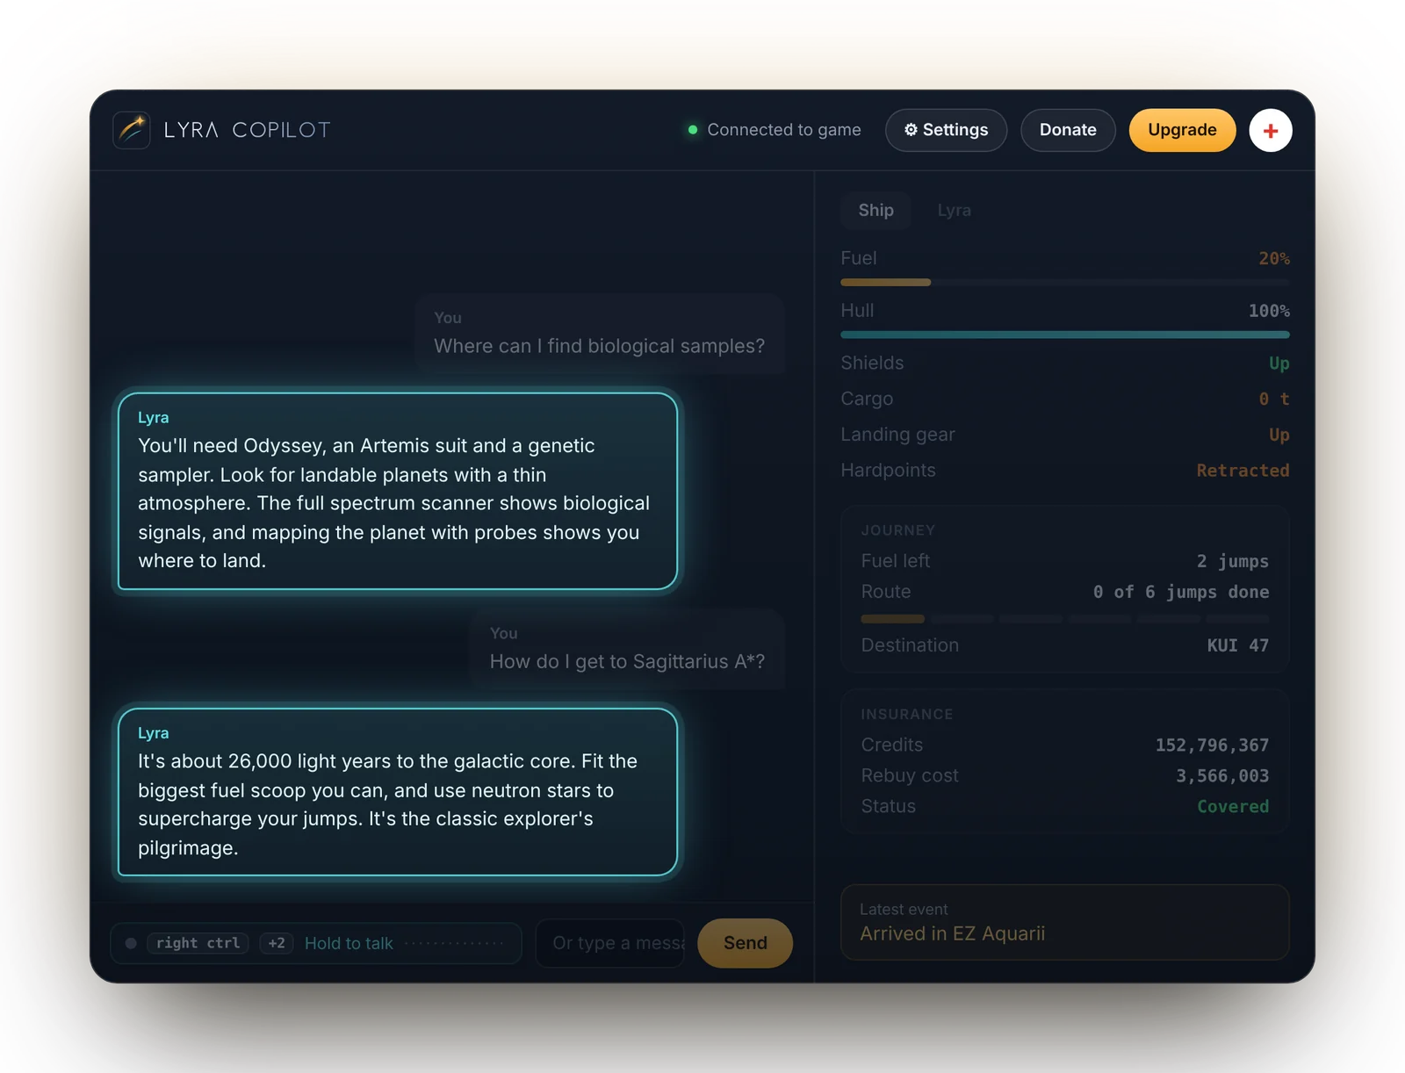This screenshot has width=1405, height=1073.
Task: Click the Rebuy cost 3,566,003 value
Action: (x=1222, y=776)
